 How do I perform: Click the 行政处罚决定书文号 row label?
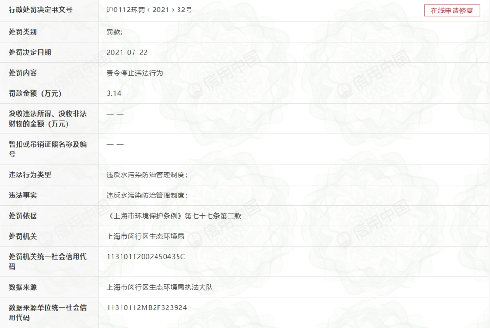[x=40, y=10]
